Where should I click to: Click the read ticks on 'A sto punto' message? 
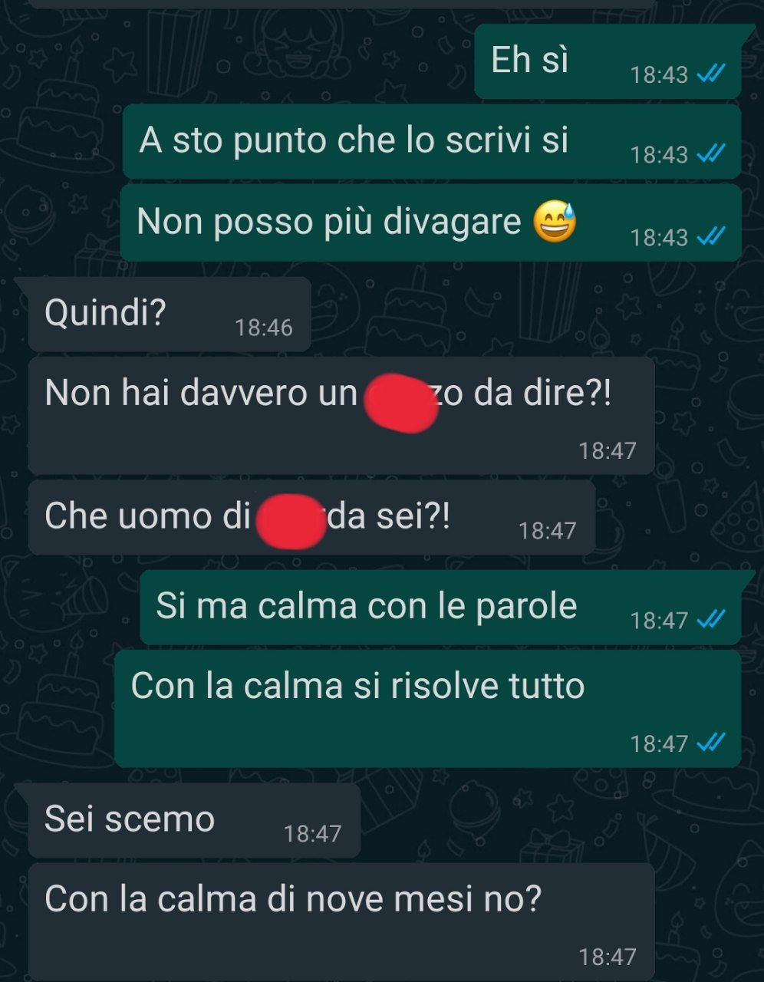click(x=711, y=154)
